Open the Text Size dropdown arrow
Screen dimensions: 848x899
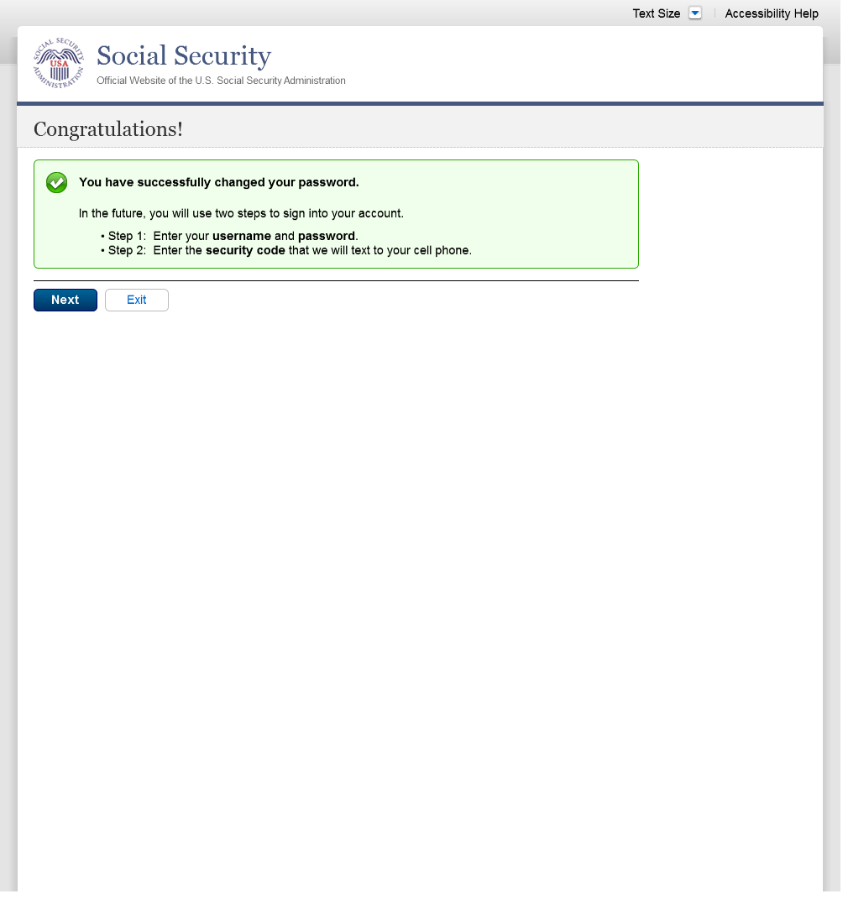pos(694,13)
